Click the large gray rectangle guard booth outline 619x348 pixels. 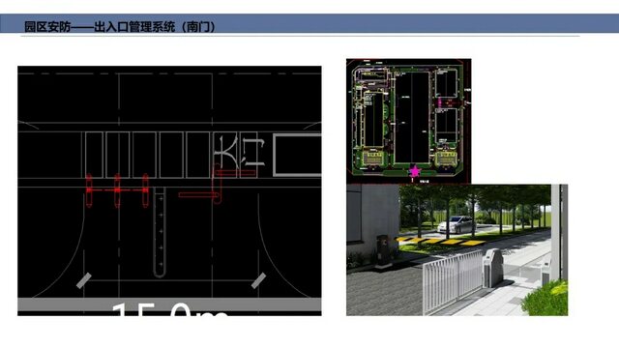coord(297,155)
